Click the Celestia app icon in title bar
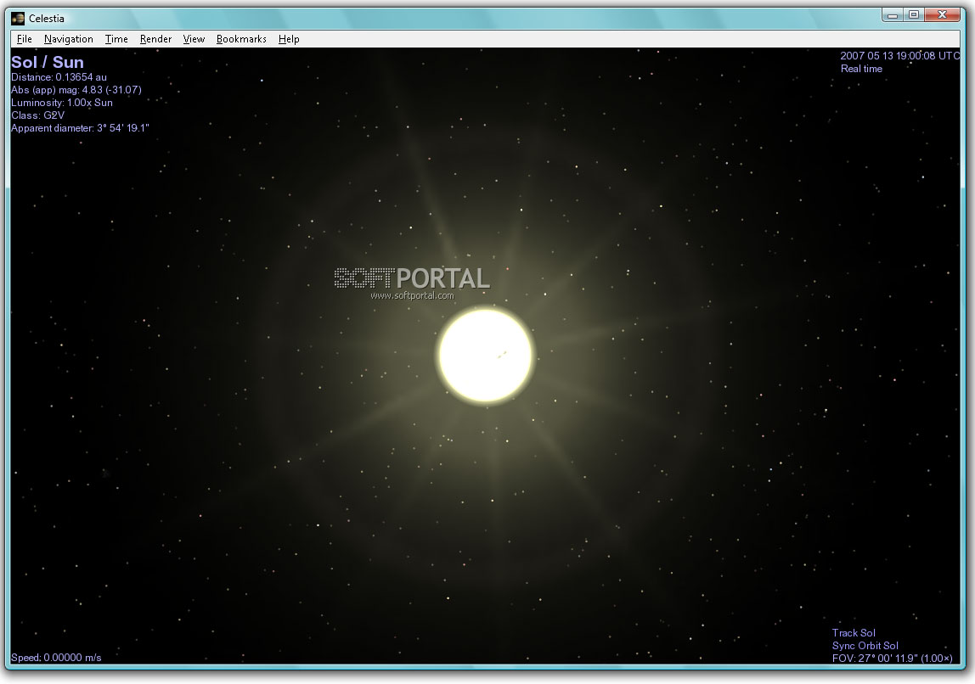 pyautogui.click(x=18, y=19)
